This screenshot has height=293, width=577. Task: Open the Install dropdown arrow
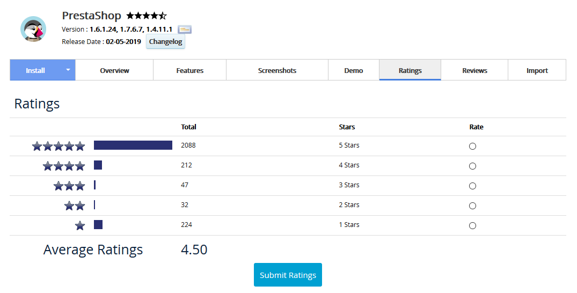tap(68, 70)
